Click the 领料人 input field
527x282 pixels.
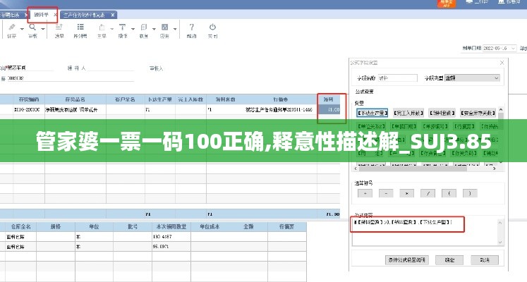click(111, 68)
